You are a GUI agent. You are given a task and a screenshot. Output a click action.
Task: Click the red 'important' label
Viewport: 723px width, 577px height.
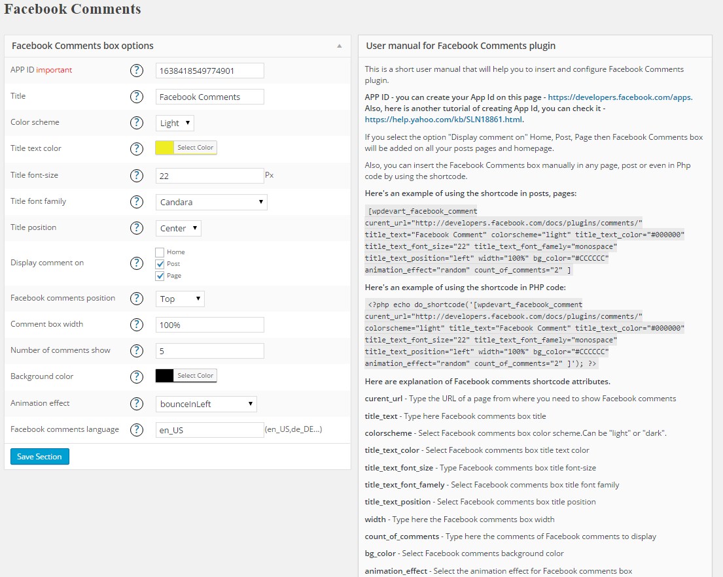coord(54,70)
